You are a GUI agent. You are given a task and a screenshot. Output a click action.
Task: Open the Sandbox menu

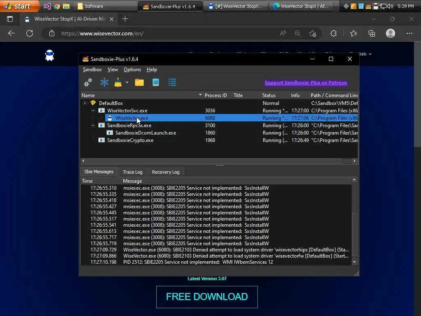click(x=92, y=70)
